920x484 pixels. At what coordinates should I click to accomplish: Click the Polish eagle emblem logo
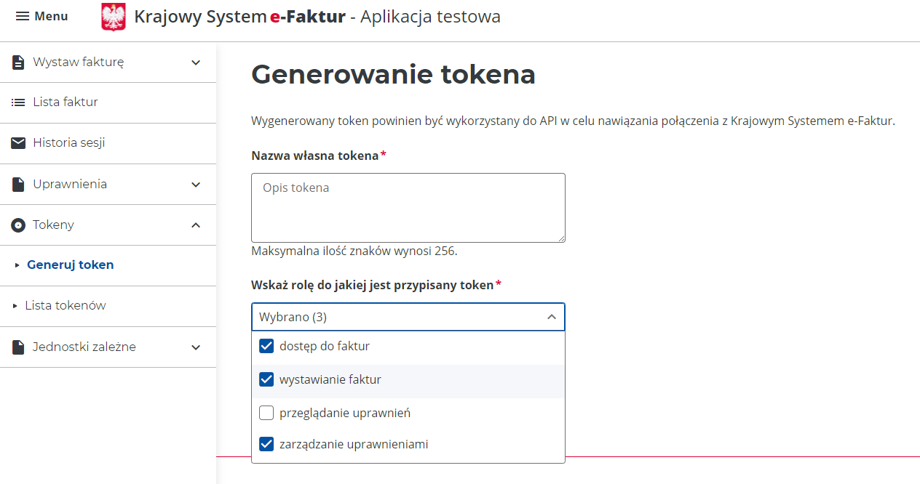pyautogui.click(x=113, y=17)
